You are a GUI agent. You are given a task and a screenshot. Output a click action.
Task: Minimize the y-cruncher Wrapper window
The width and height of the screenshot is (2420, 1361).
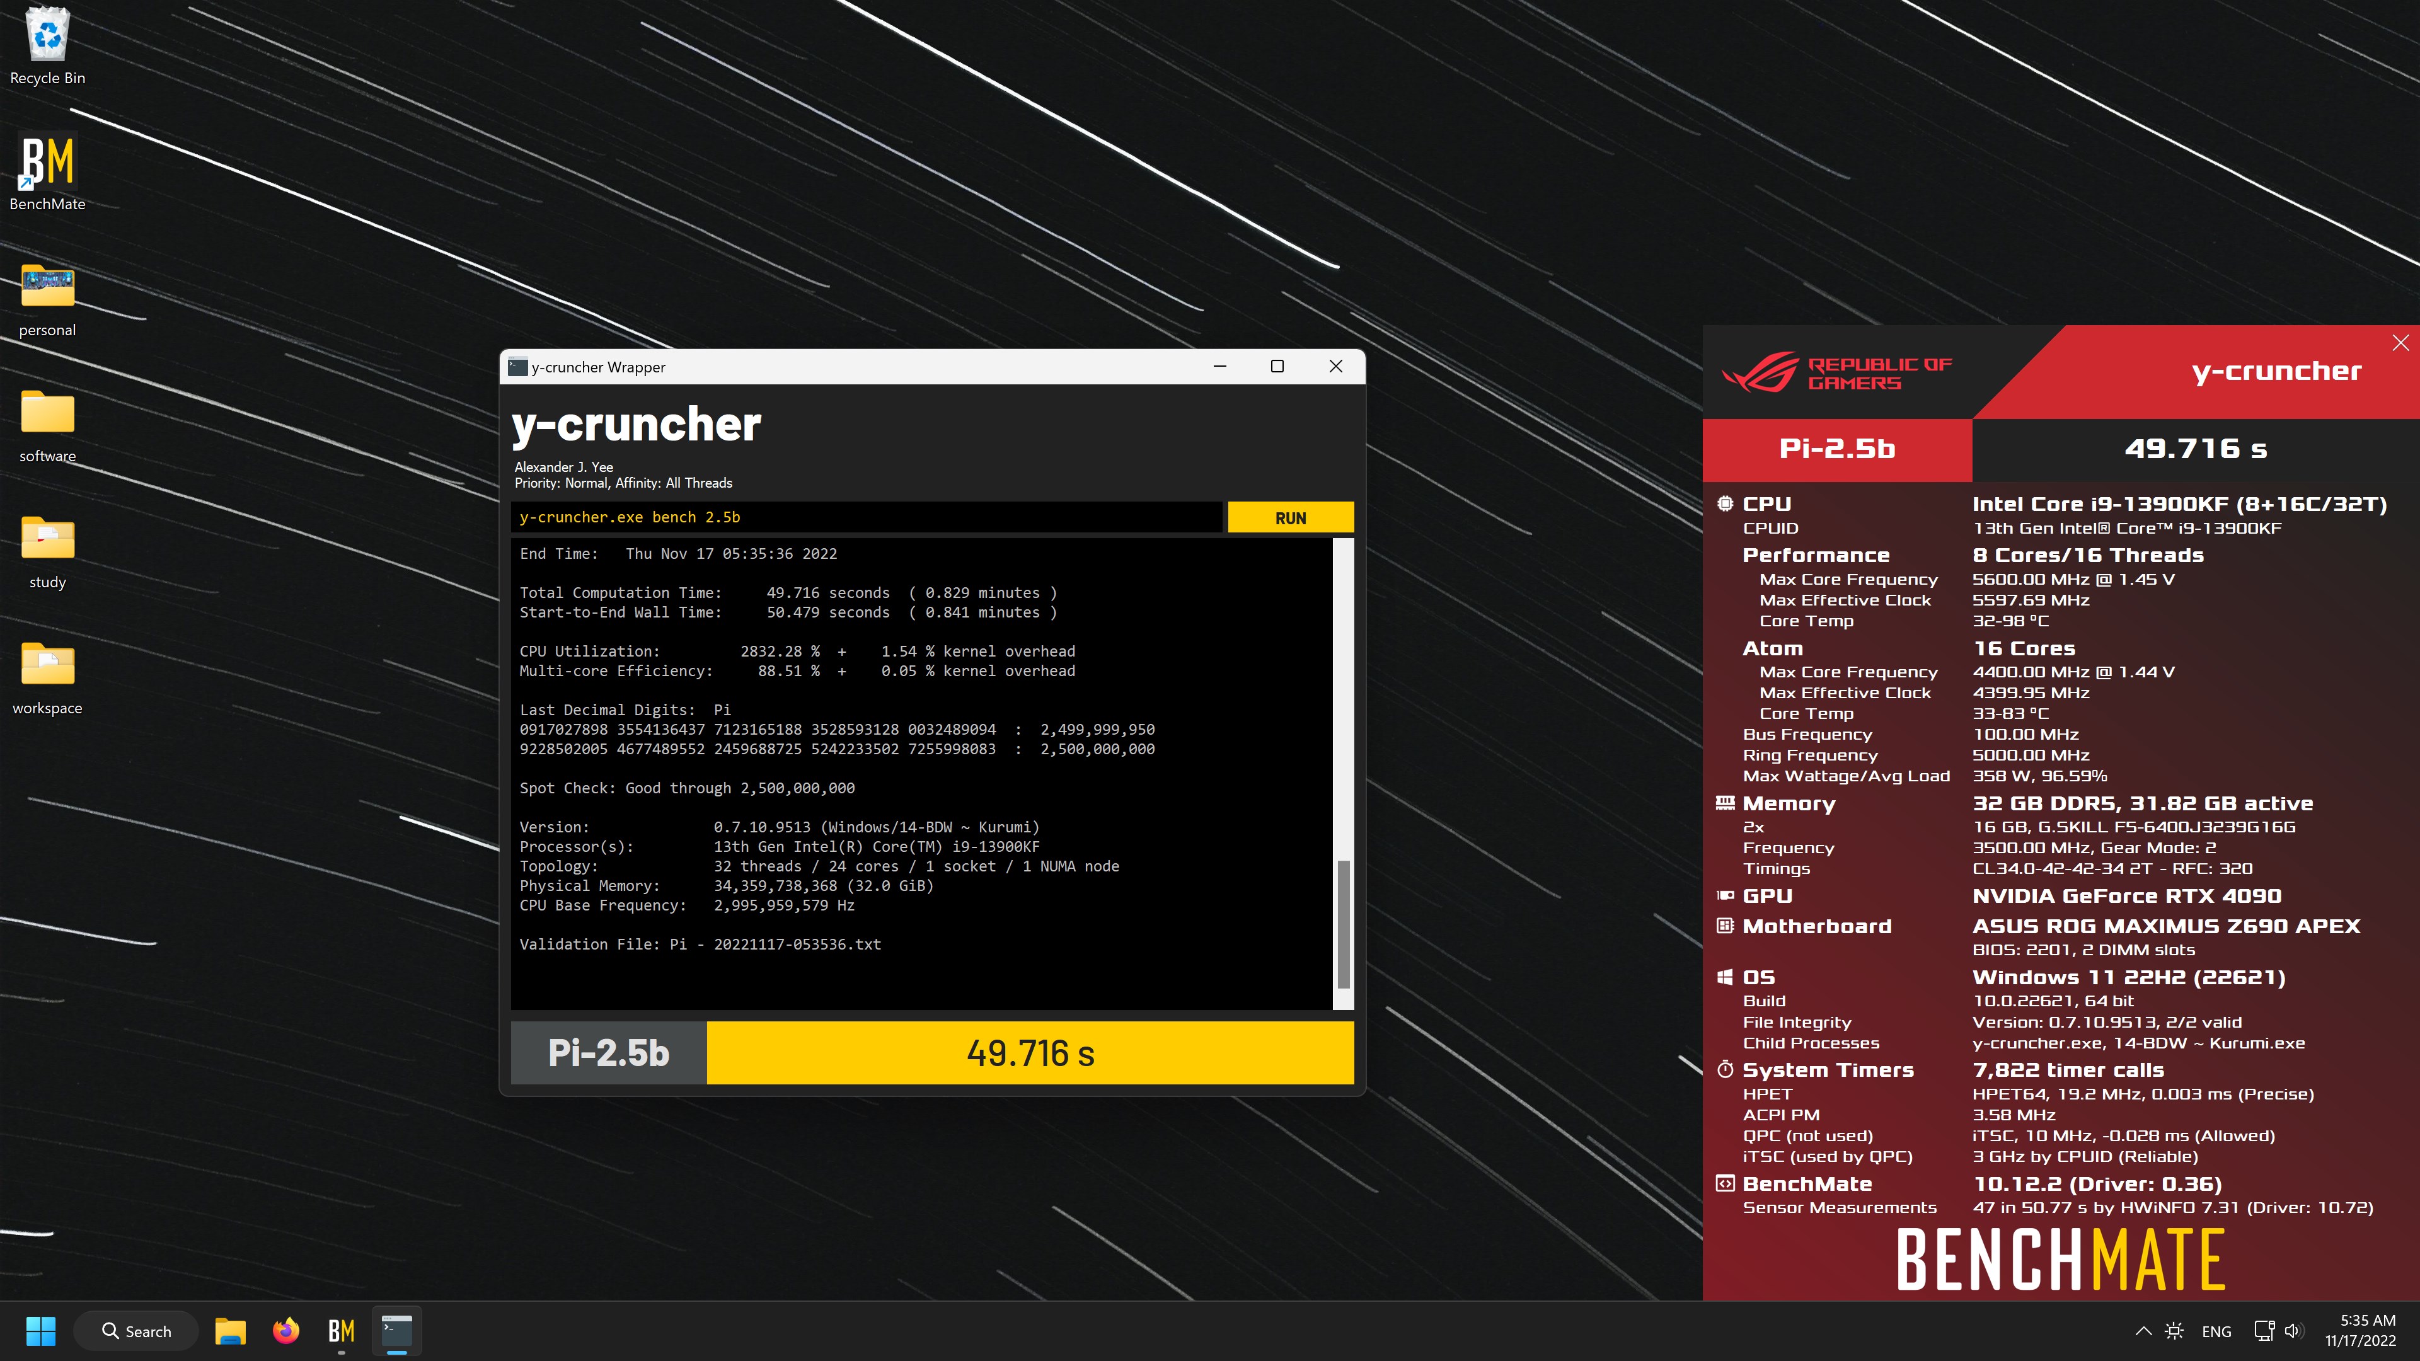1219,366
